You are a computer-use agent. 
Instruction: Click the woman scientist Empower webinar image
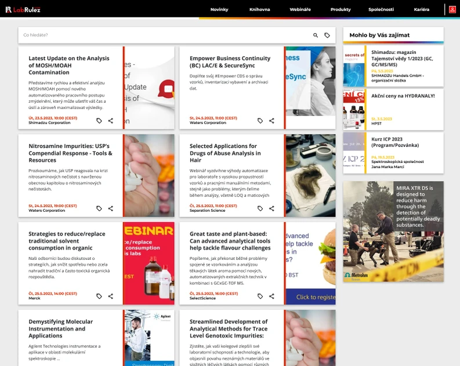pos(311,88)
